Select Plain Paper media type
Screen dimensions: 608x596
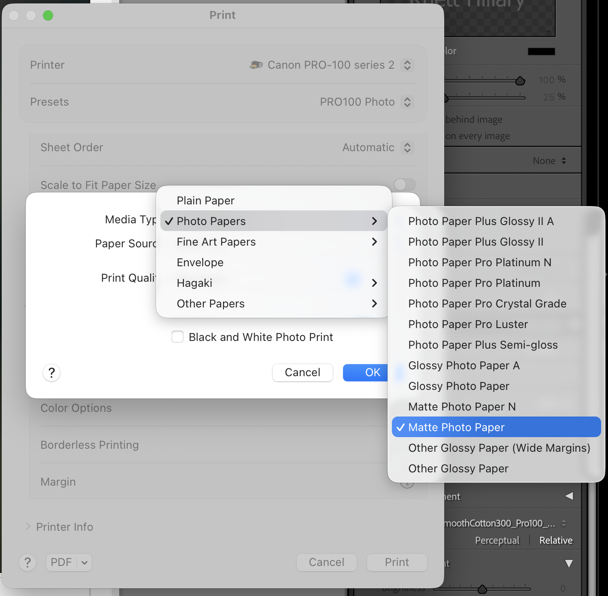point(205,201)
